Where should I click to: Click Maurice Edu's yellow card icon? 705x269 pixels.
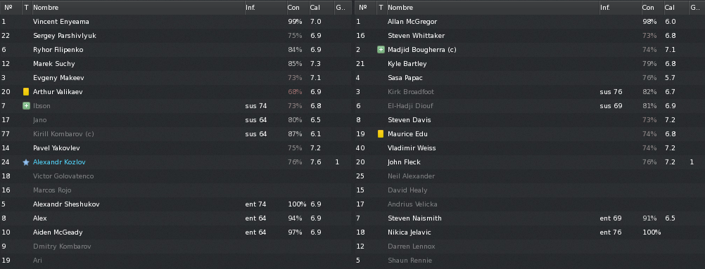(381, 134)
